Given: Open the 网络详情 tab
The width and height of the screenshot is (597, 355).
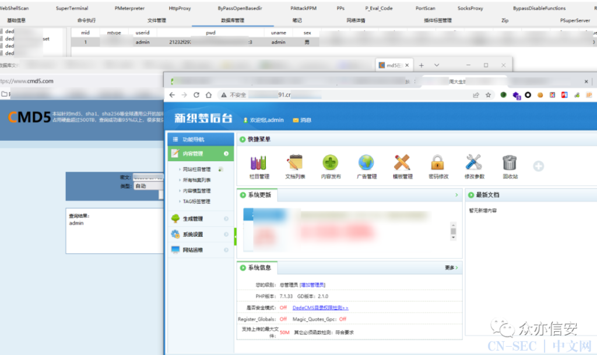Looking at the screenshot, I should click(356, 20).
